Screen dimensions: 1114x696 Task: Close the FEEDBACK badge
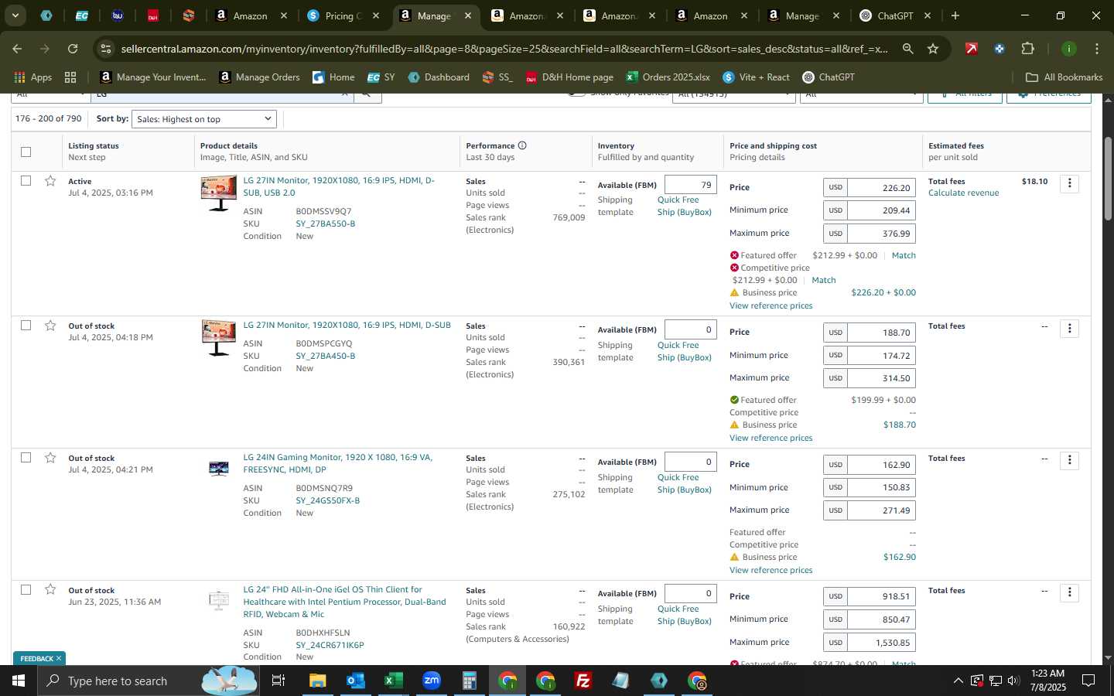58,658
